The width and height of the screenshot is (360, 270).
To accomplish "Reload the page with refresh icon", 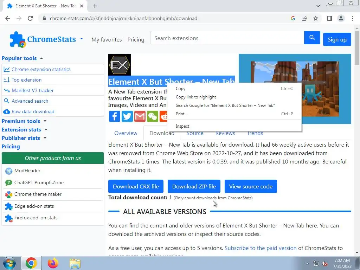I will pyautogui.click(x=30, y=18).
